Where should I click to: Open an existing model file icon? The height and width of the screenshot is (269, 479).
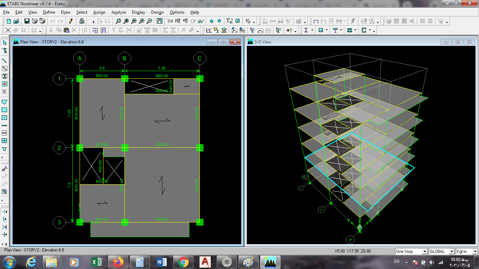pos(16,21)
